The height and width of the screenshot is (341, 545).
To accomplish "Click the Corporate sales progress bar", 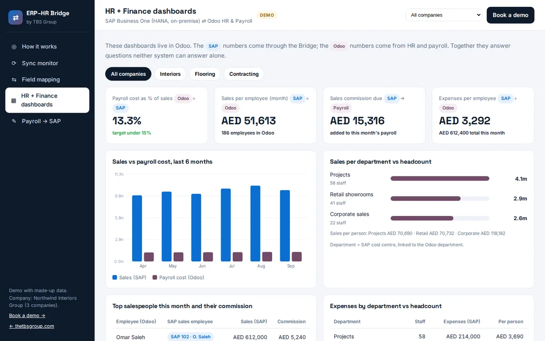I will [440, 218].
